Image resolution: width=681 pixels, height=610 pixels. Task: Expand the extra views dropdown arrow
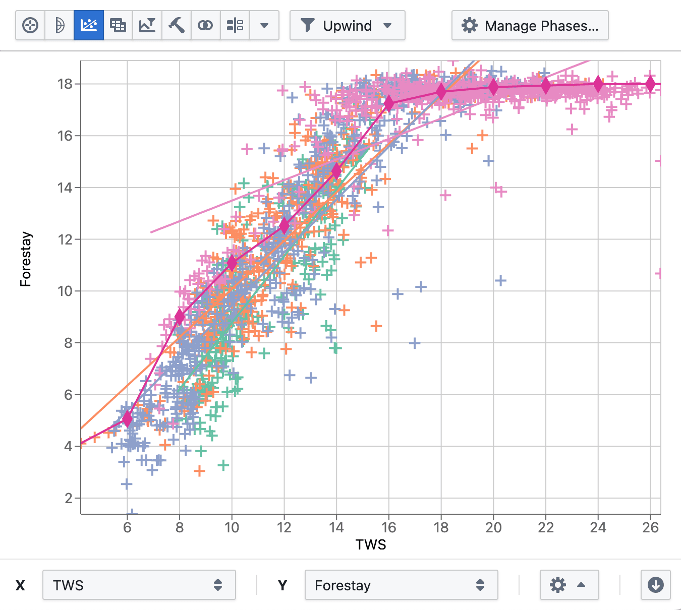click(264, 25)
